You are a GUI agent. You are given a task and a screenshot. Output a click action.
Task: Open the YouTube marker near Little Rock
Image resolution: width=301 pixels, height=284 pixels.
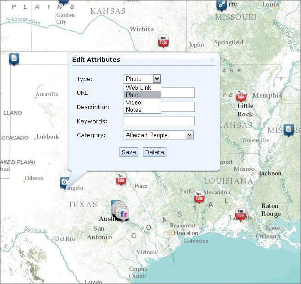[x=241, y=96]
